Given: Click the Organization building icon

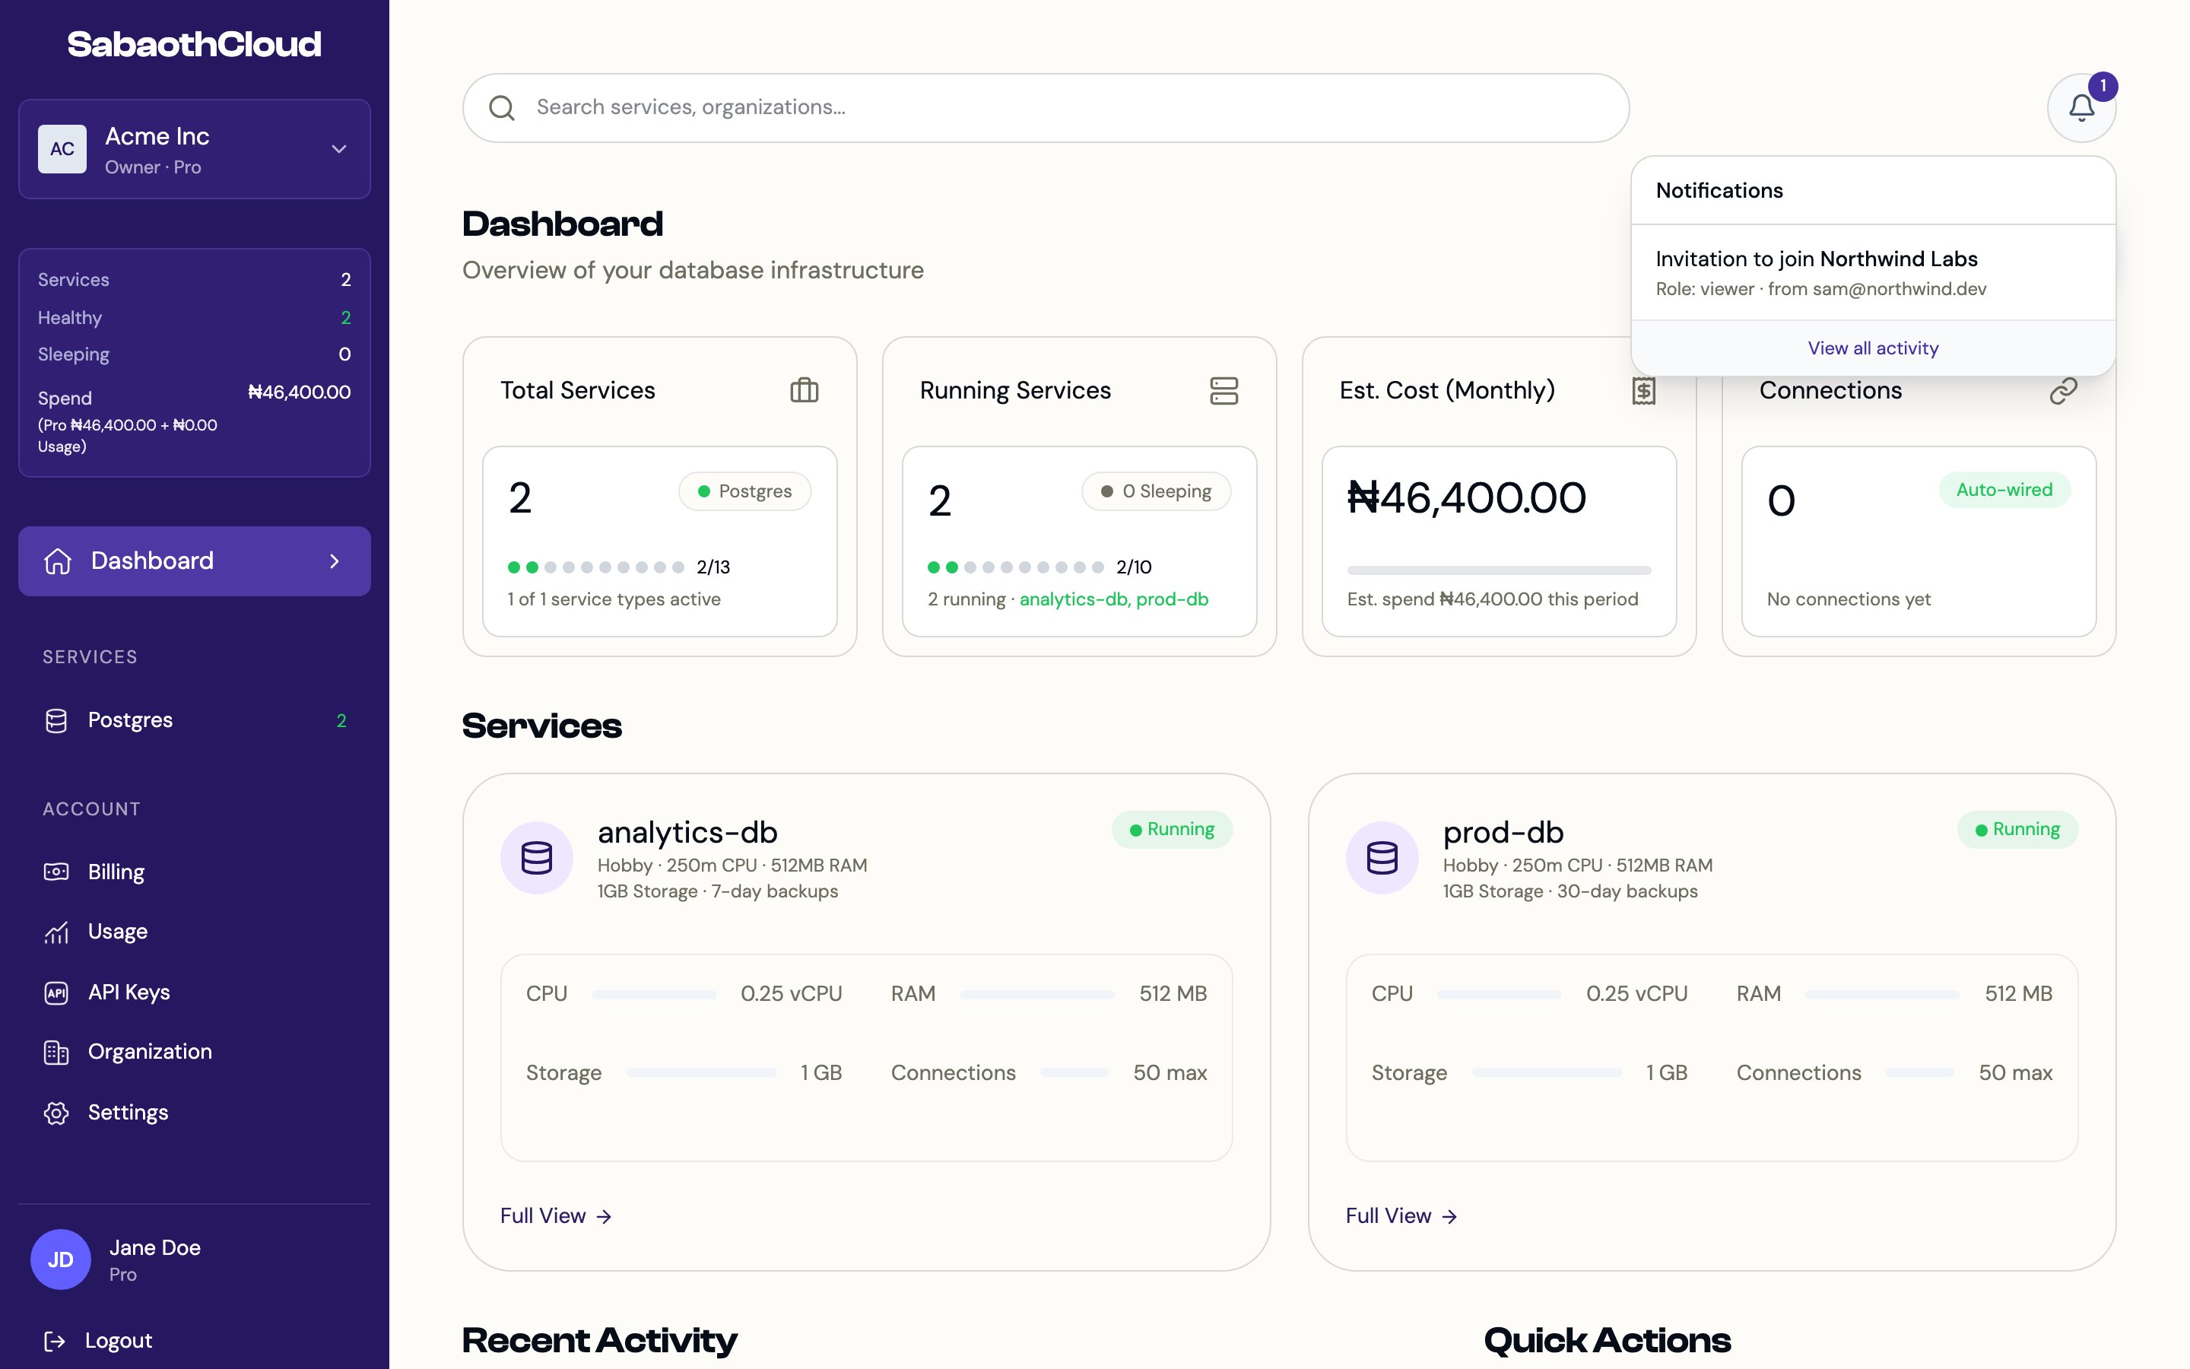Looking at the screenshot, I should click(x=56, y=1052).
